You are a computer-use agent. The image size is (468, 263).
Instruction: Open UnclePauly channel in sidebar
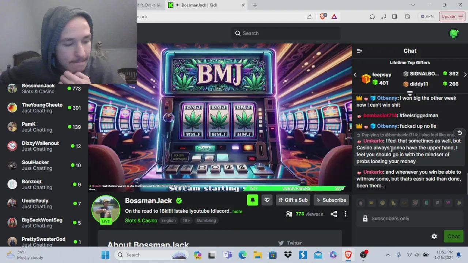point(44,203)
